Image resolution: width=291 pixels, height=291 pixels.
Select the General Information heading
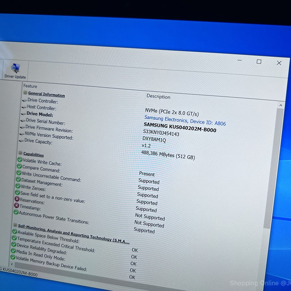(47, 94)
